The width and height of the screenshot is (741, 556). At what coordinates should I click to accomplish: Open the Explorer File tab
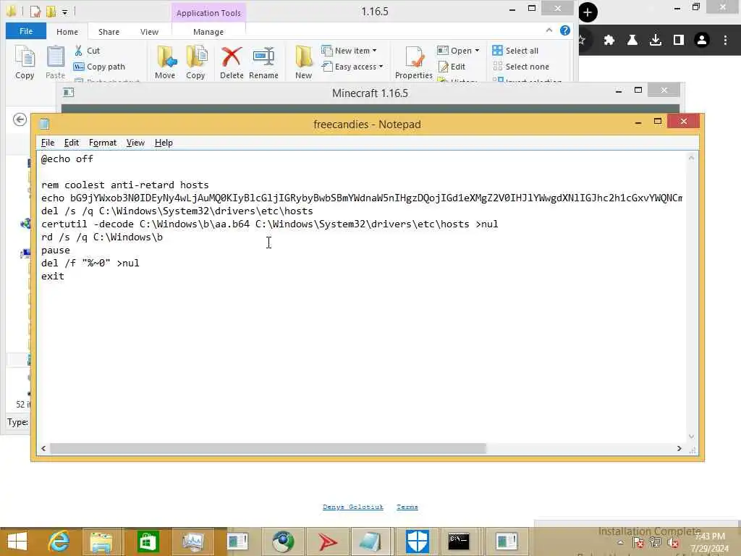click(x=26, y=31)
